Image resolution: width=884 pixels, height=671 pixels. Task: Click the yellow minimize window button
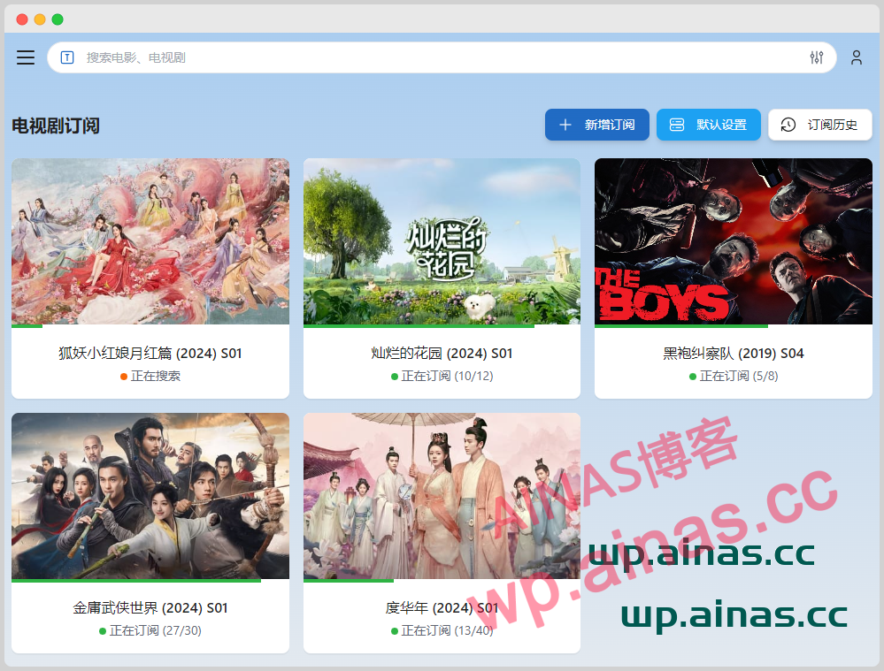40,19
